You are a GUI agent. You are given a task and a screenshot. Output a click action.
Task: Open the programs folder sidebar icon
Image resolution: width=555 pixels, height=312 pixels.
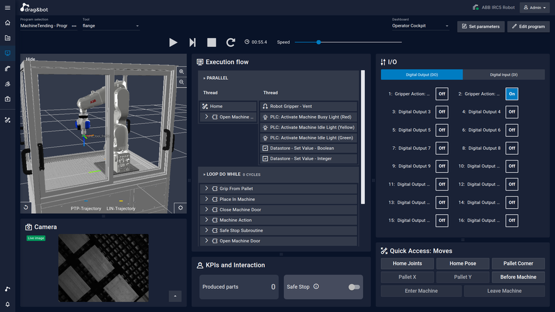(x=8, y=38)
